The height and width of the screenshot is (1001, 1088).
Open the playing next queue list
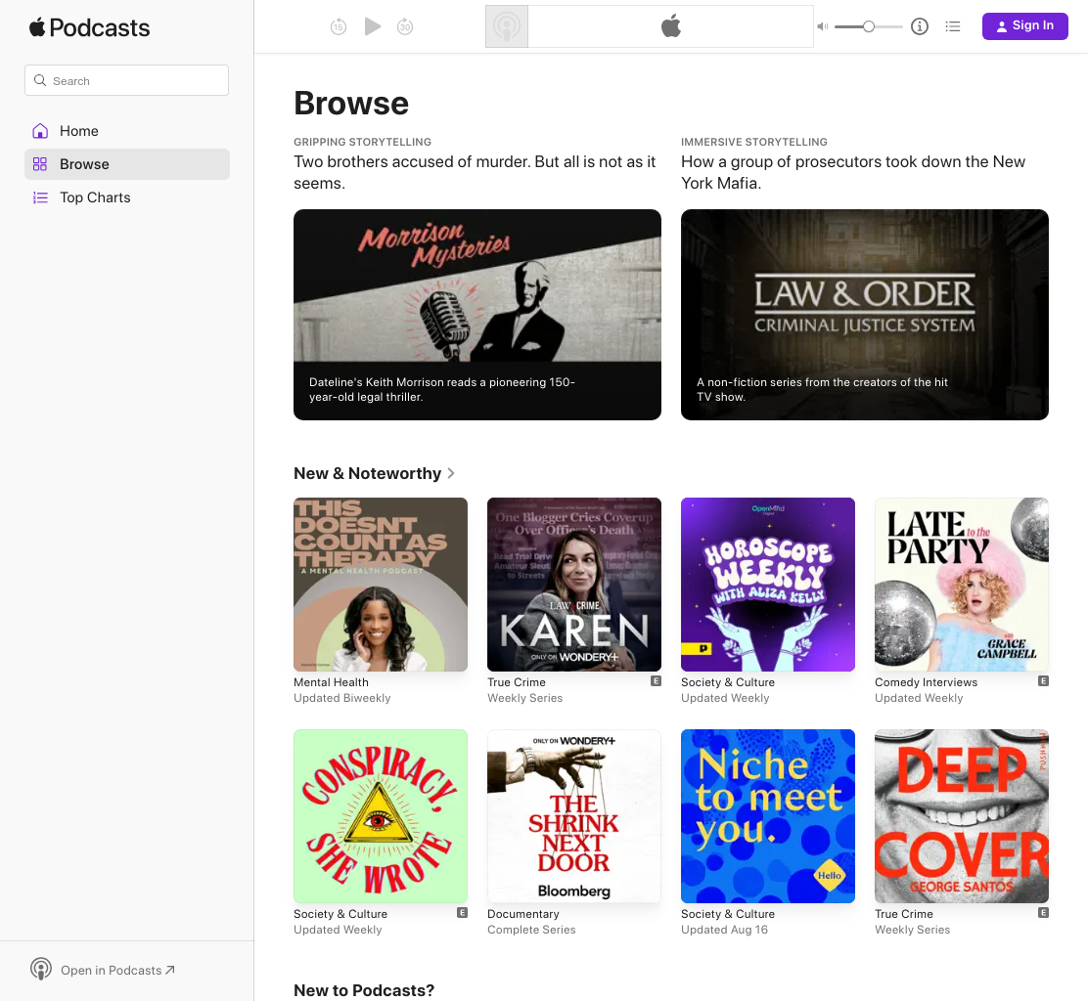pos(953,26)
